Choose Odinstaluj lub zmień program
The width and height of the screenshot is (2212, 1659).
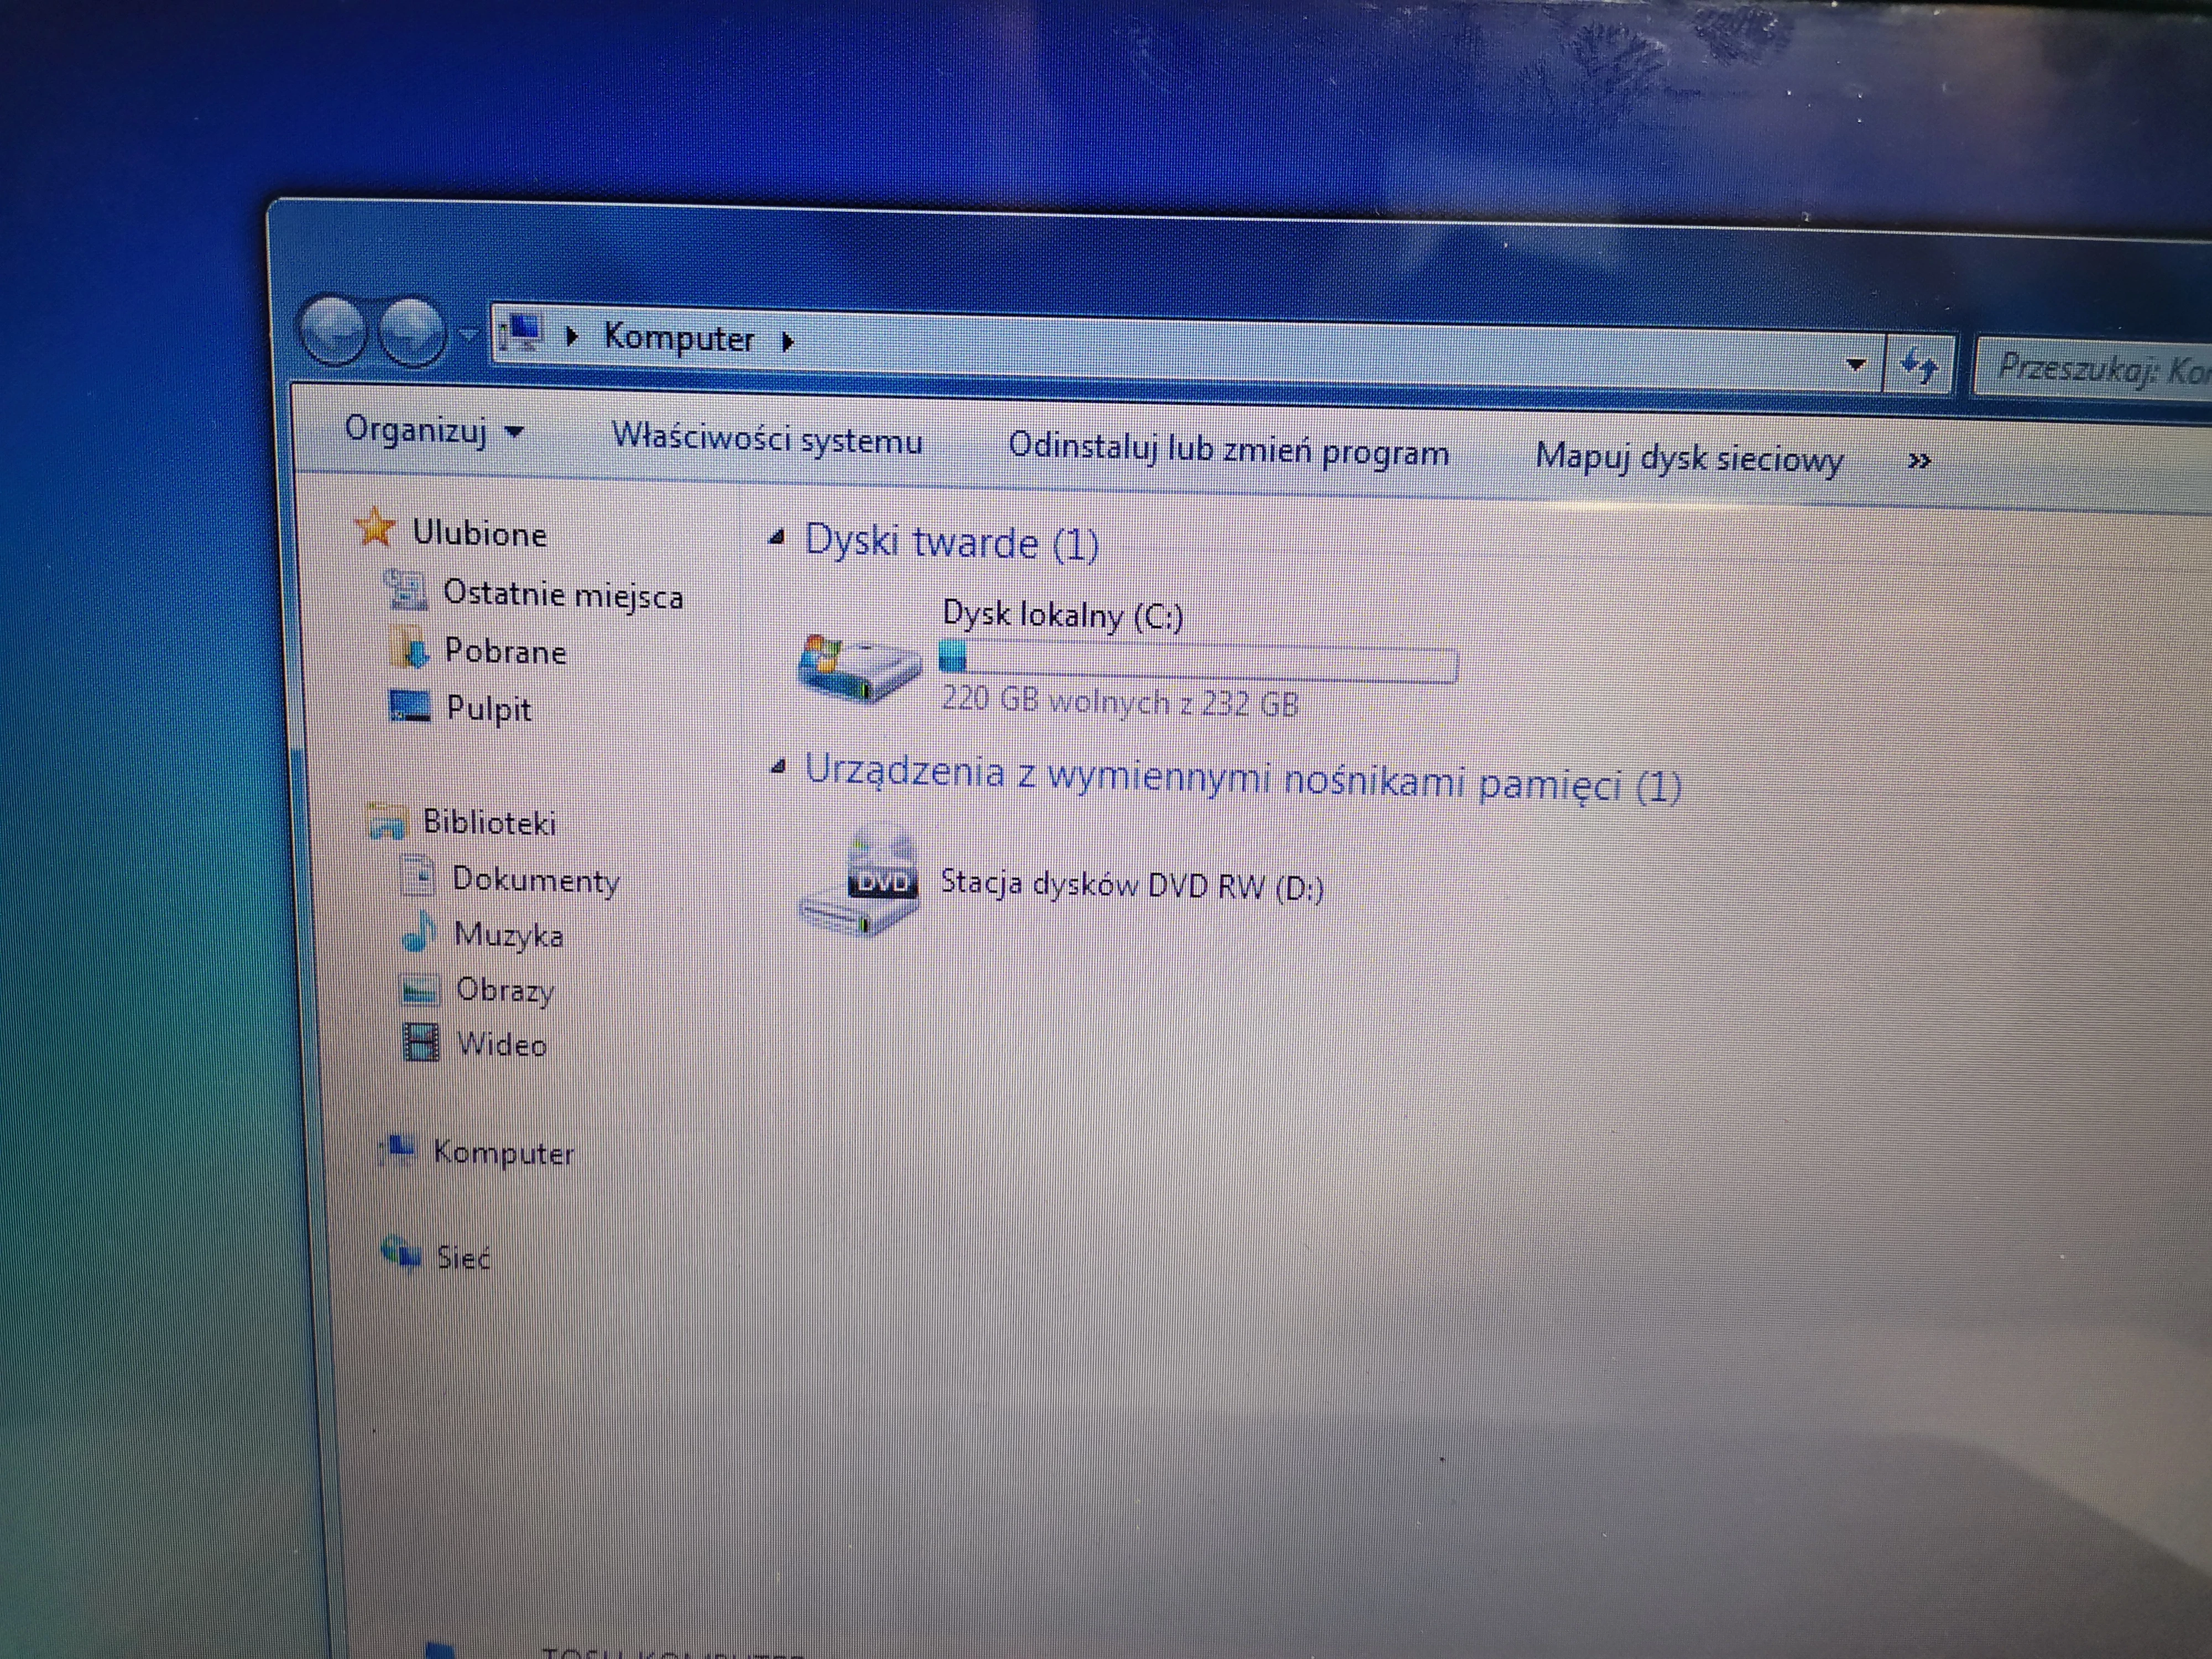click(1228, 450)
